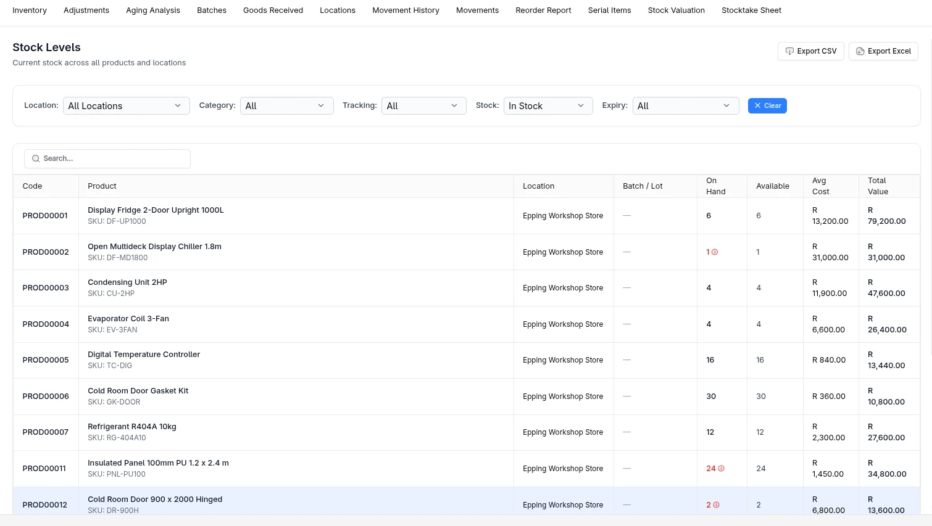Select the Digital Temperature Controller product
Viewport: 932px width, 526px height.
[144, 355]
